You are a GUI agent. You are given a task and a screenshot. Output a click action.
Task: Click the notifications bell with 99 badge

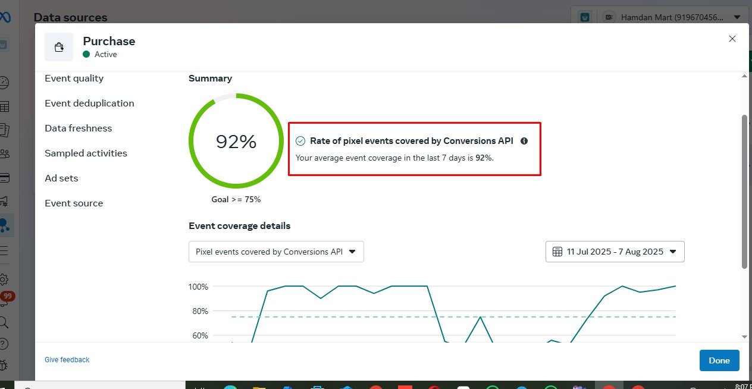pyautogui.click(x=5, y=300)
